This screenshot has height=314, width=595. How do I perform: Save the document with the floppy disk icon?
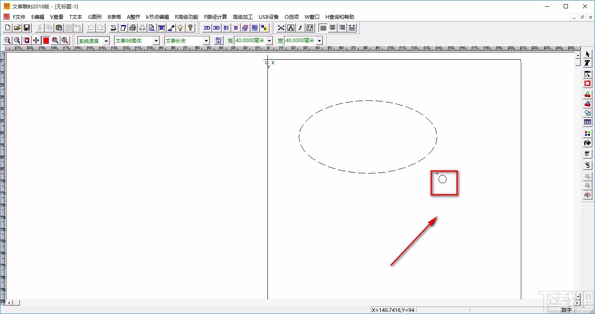click(27, 28)
